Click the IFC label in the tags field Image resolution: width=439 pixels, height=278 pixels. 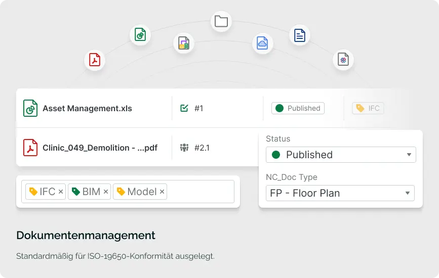coord(47,192)
